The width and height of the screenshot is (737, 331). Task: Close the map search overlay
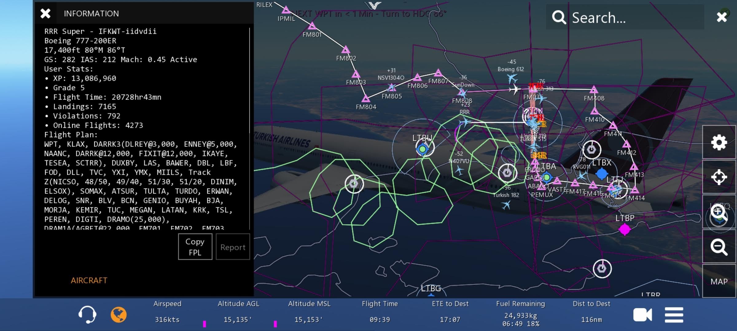(x=722, y=17)
